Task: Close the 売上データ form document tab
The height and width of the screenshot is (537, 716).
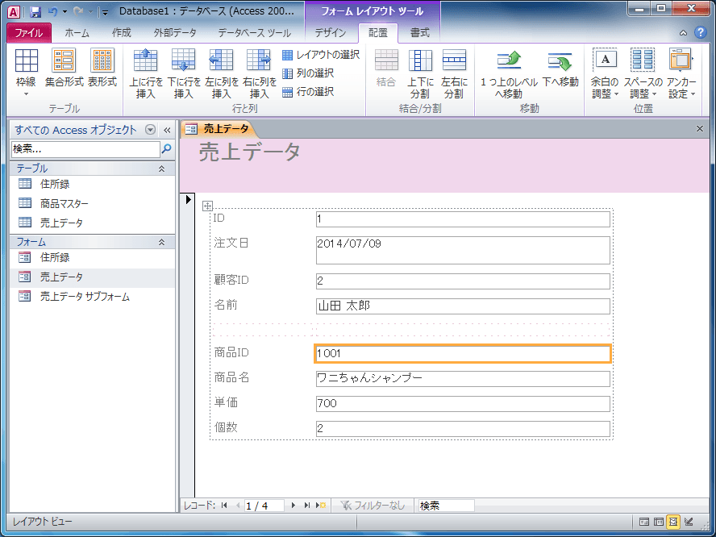Action: 700,129
